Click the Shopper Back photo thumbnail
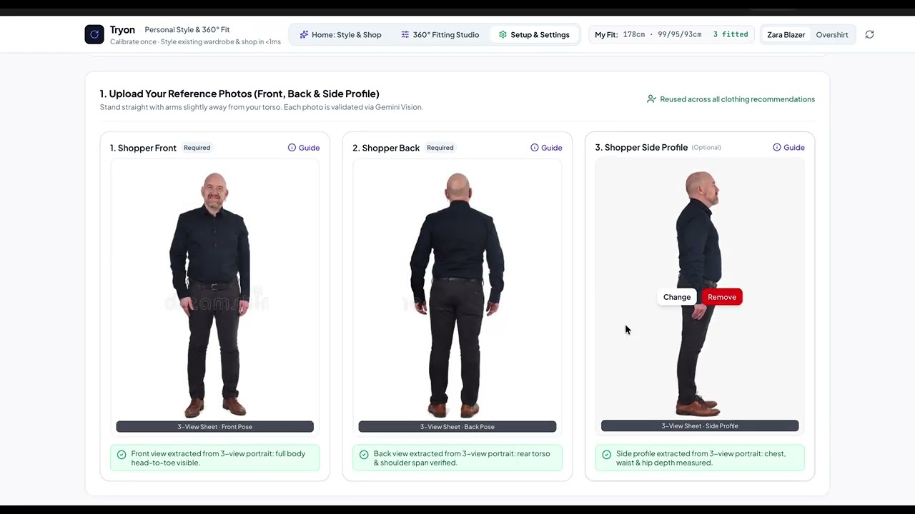The height and width of the screenshot is (514, 915). [457, 296]
